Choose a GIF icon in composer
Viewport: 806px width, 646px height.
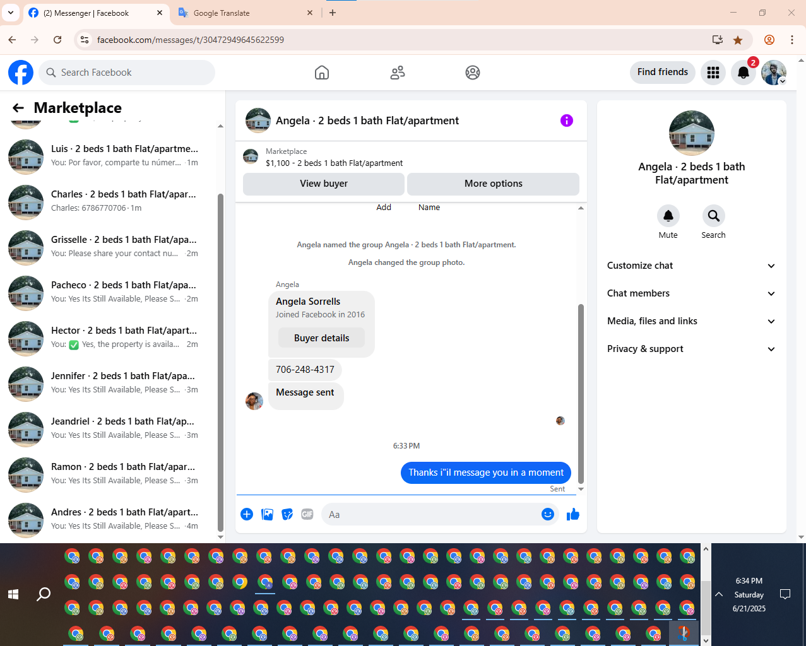(307, 514)
